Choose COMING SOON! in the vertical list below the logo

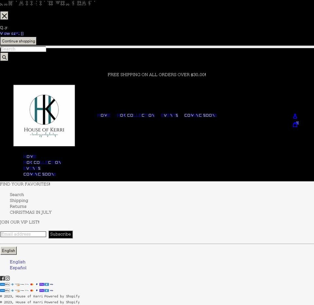(x=40, y=174)
